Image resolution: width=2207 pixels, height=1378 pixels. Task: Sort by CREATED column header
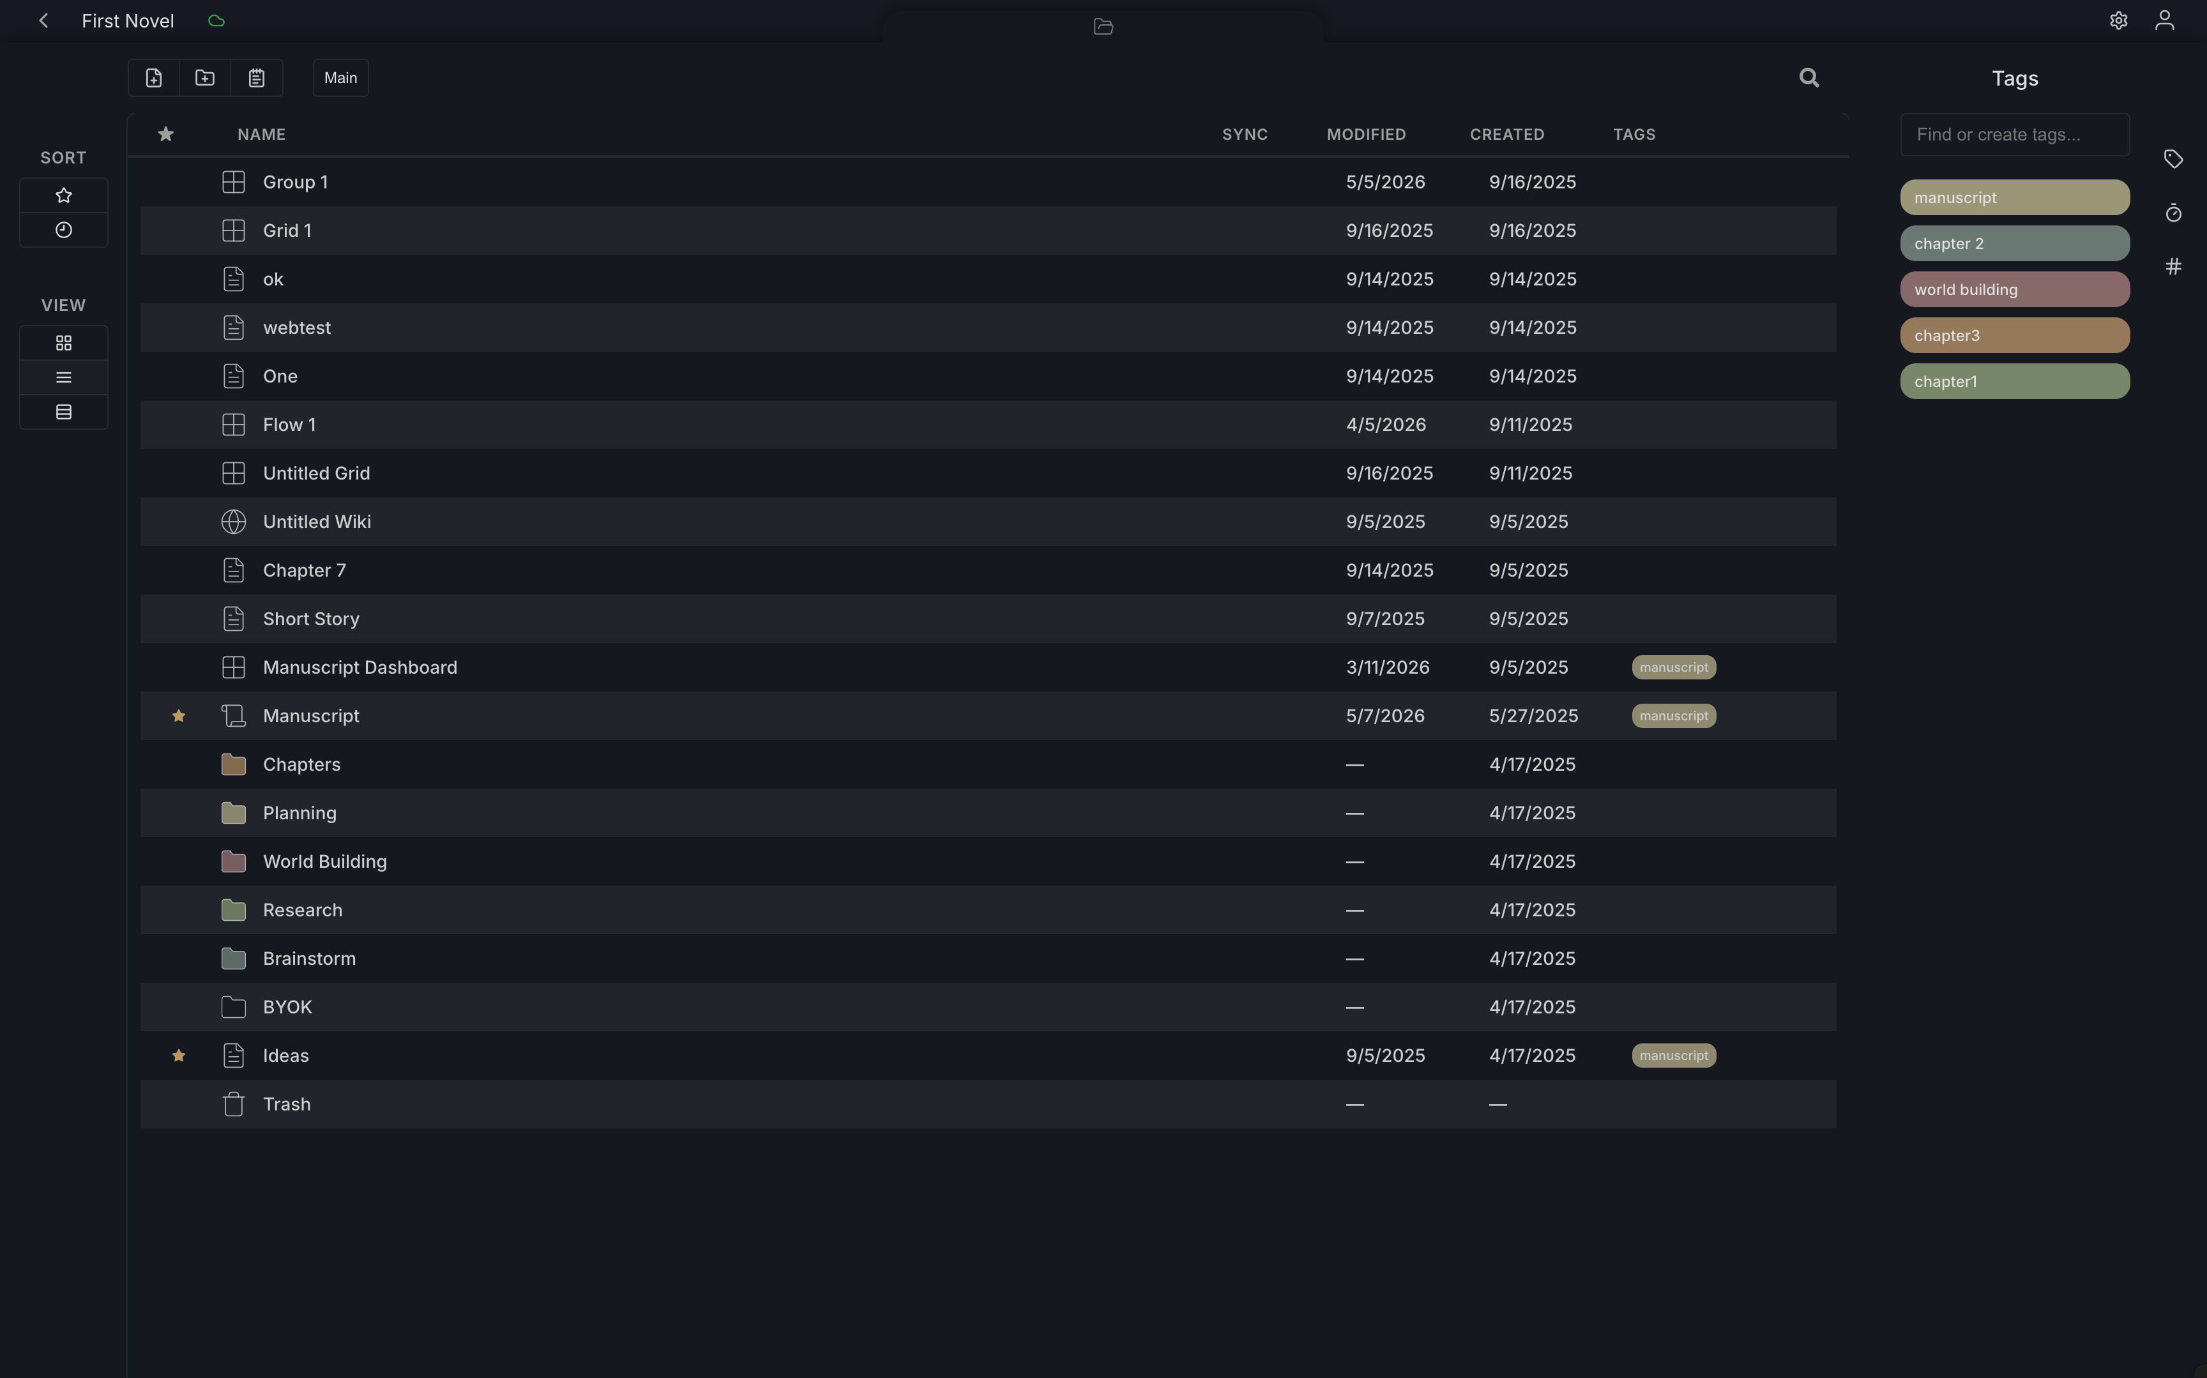pyautogui.click(x=1506, y=134)
